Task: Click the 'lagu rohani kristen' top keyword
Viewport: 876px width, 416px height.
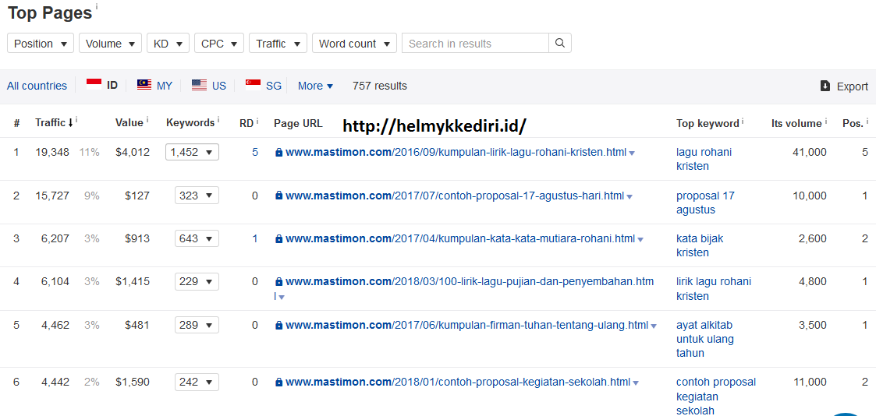Action: tap(704, 159)
